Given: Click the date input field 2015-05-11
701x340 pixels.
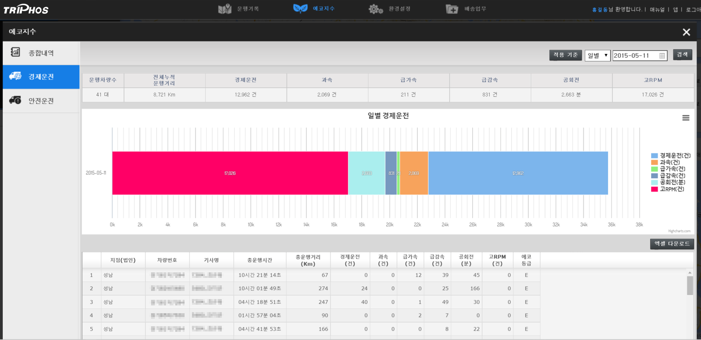Looking at the screenshot, I should [x=635, y=55].
